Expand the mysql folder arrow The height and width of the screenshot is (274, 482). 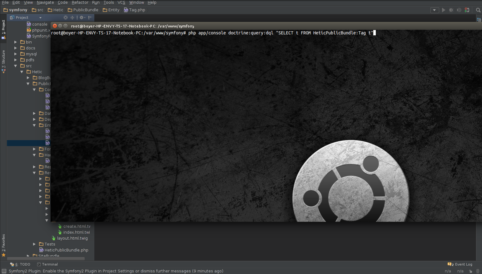(16, 54)
